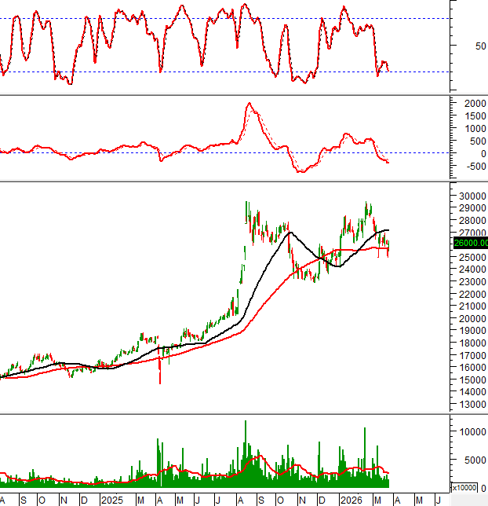Click the 10000 label on volume scale
Image resolution: width=488 pixels, height=506 pixels.
tap(468, 431)
